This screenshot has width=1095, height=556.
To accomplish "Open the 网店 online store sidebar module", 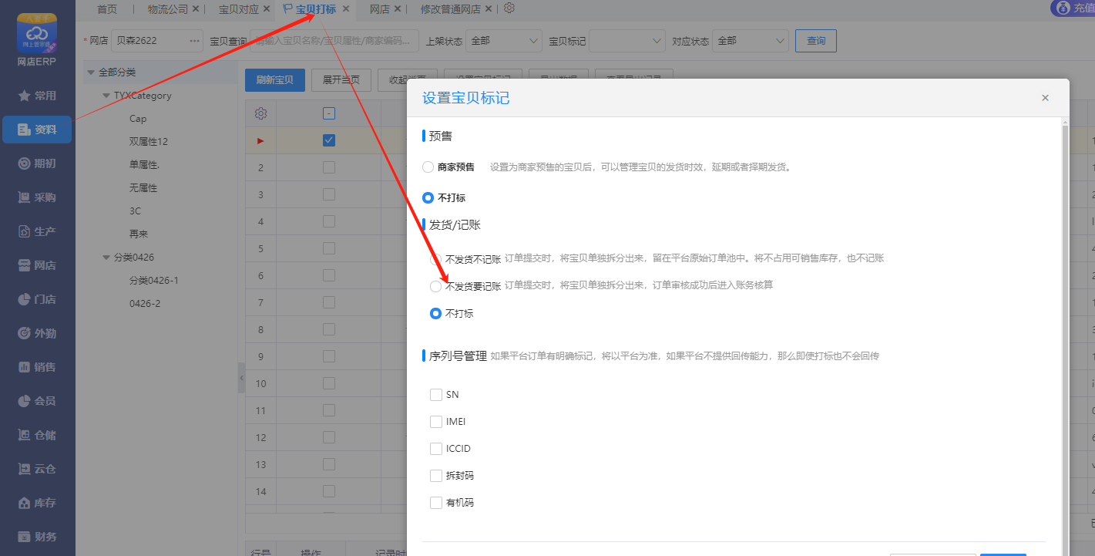I will tap(37, 265).
